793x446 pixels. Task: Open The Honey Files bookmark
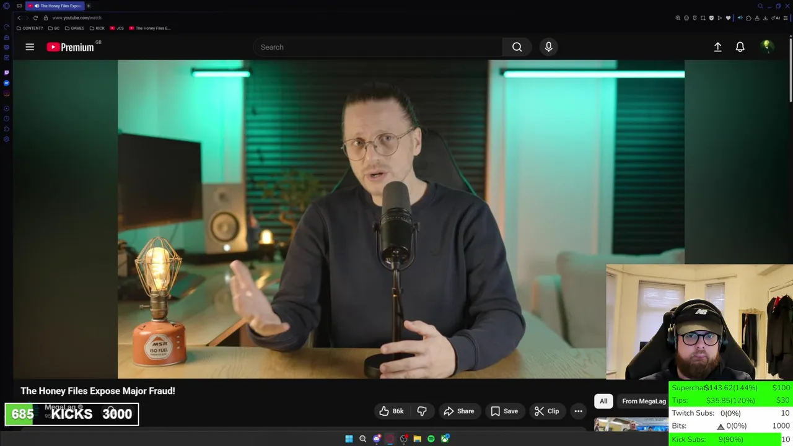point(150,28)
